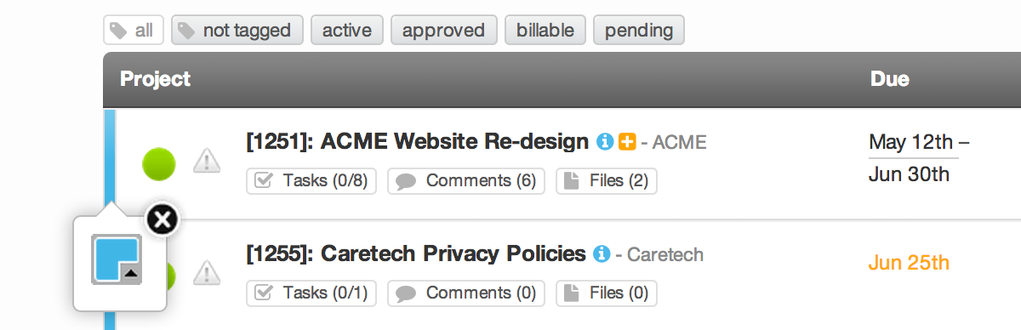Filter projects by the 'all' tag

pos(133,31)
